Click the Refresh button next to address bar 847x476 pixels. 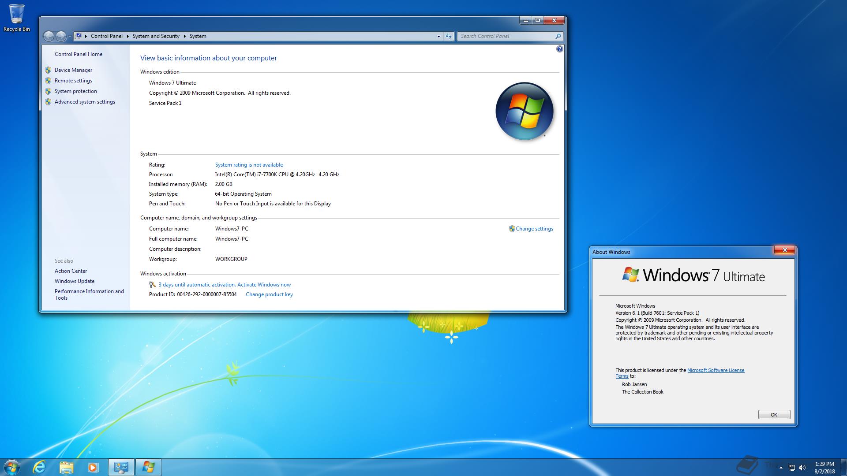coord(449,36)
